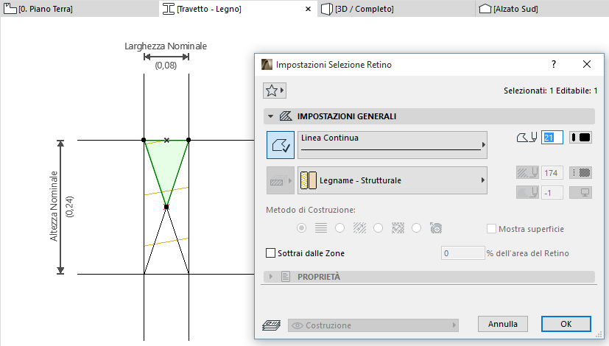
Task: Click the fill type icon button
Action: click(280, 180)
